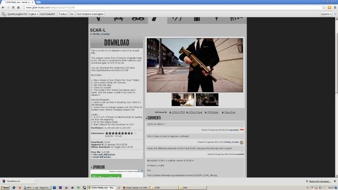Select the second dark thumbnail
This screenshot has height=190, width=338.
click(x=207, y=100)
